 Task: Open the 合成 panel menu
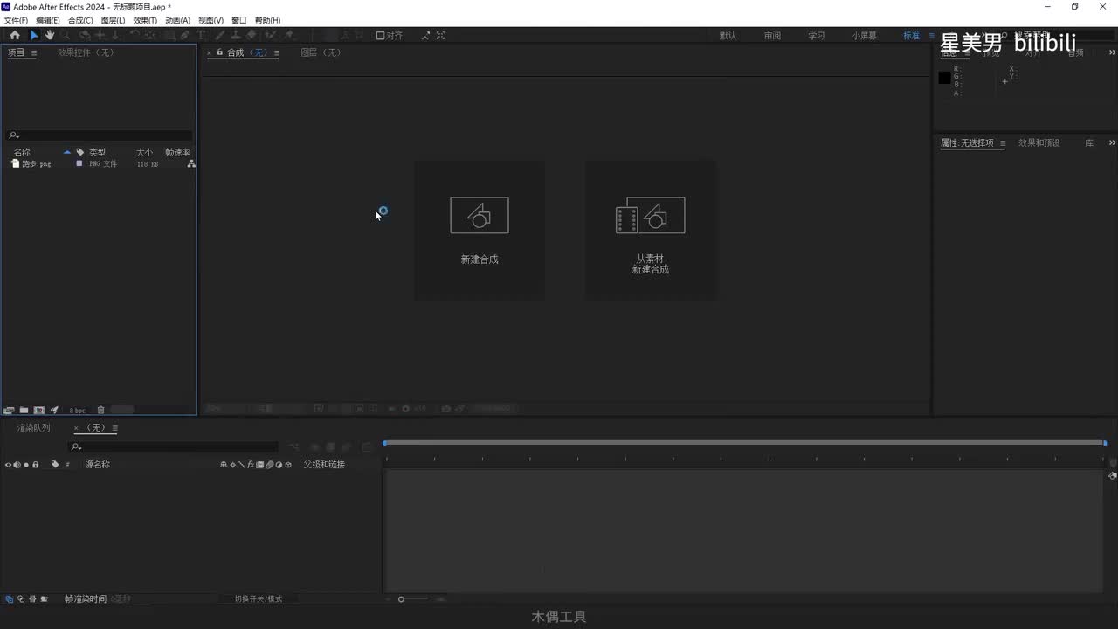277,53
